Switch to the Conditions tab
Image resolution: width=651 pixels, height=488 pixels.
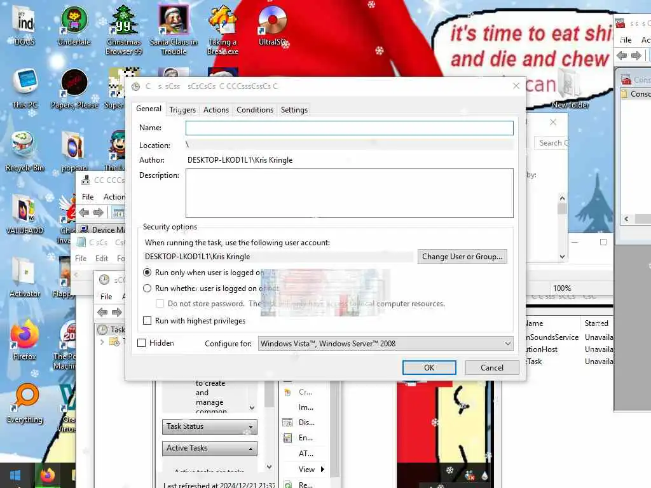pos(255,110)
